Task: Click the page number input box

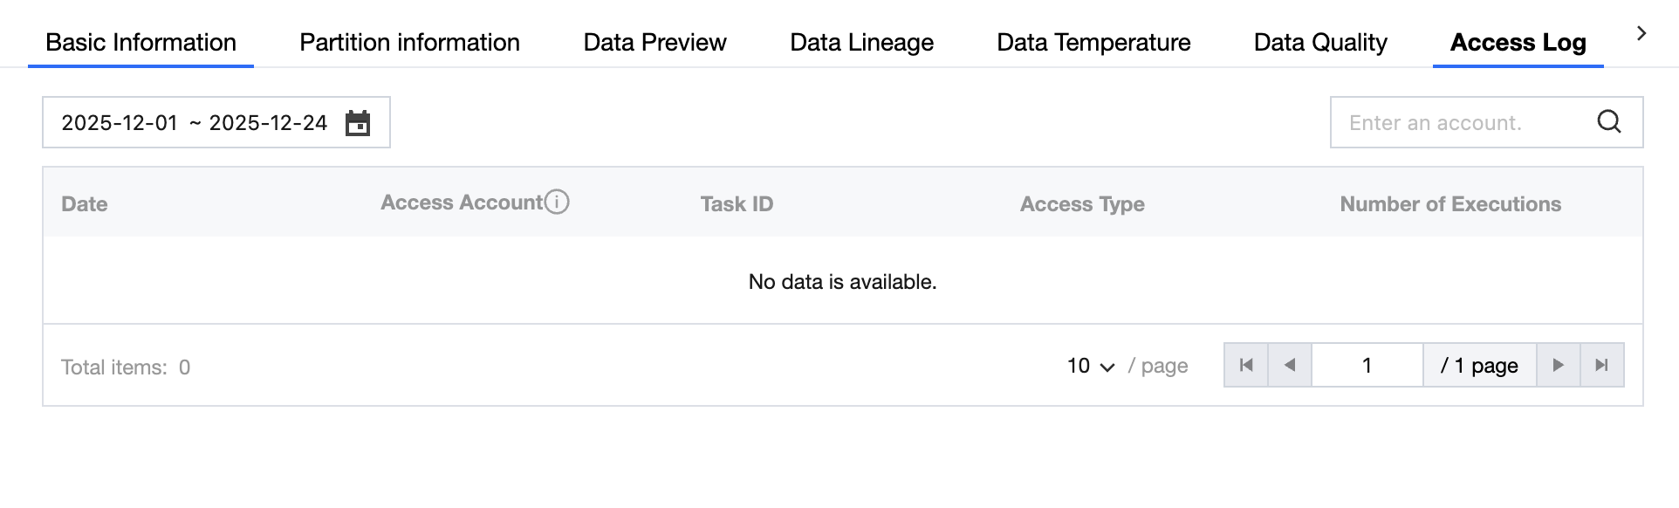Action: (1367, 365)
